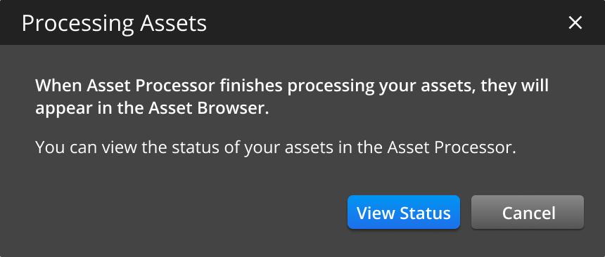Cancel the Processing Assets prompt
Image resolution: width=605 pixels, height=257 pixels.
pyautogui.click(x=528, y=212)
